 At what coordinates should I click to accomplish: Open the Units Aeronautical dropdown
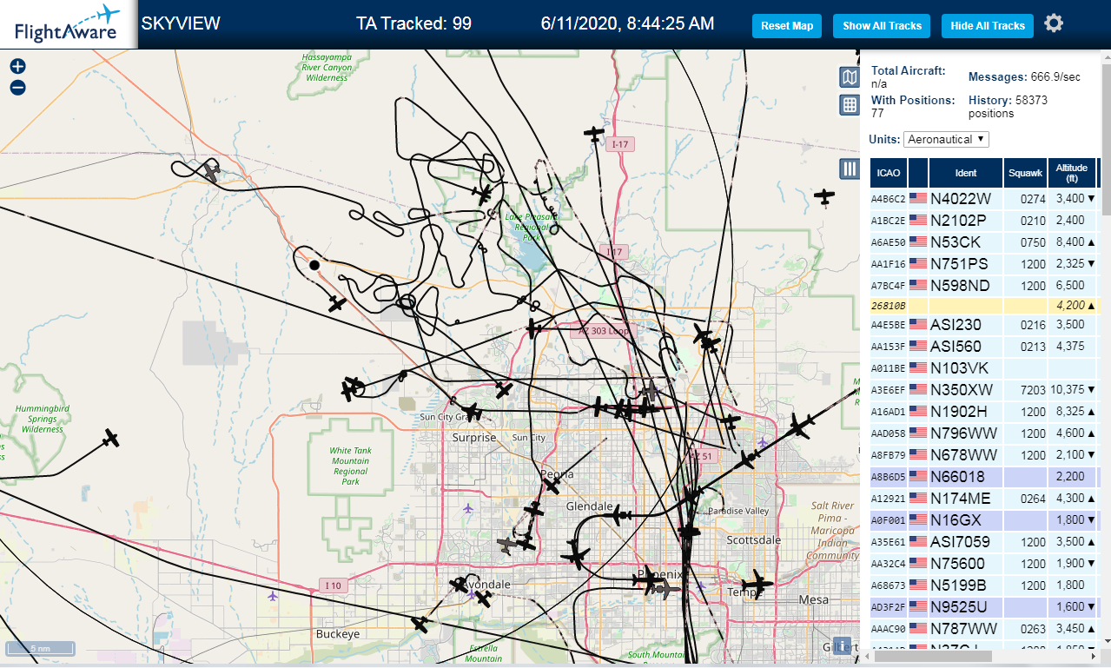946,139
